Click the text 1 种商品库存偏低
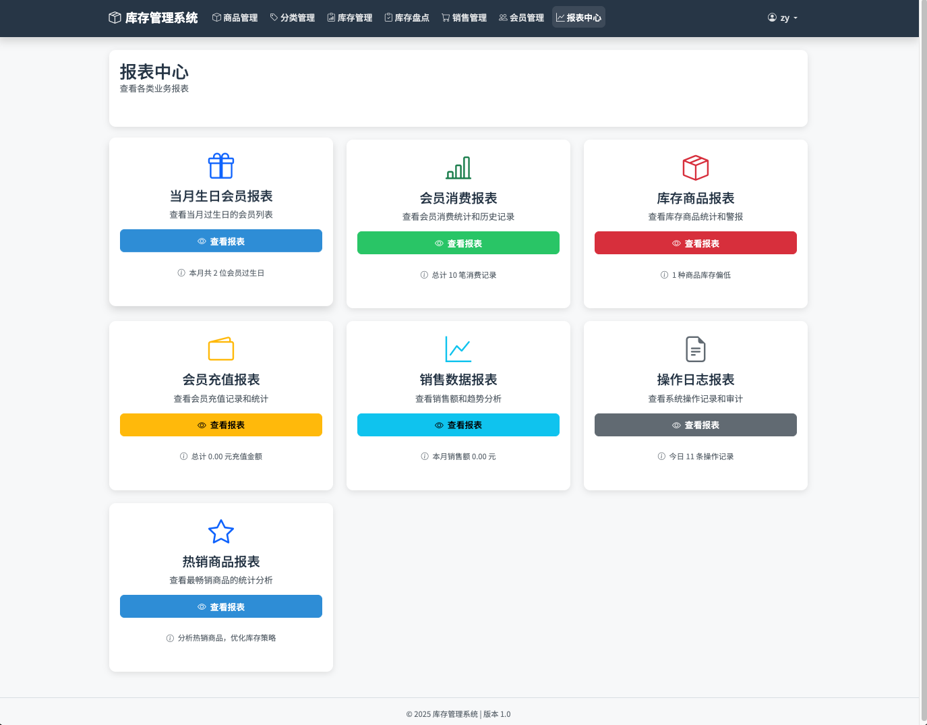Viewport: 927px width, 725px height. coord(701,275)
